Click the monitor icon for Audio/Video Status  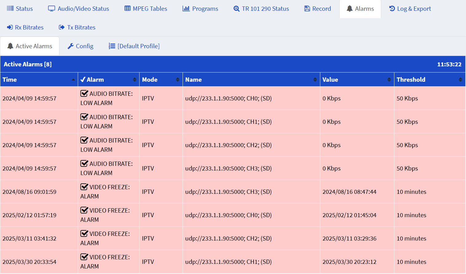51,9
